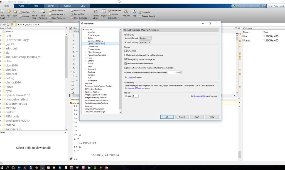Open Set Path dialog
This screenshot has height=170, width=285.
pos(113,14)
